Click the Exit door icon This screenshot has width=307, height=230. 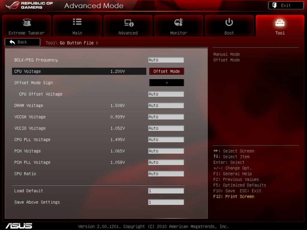pos(275,5)
